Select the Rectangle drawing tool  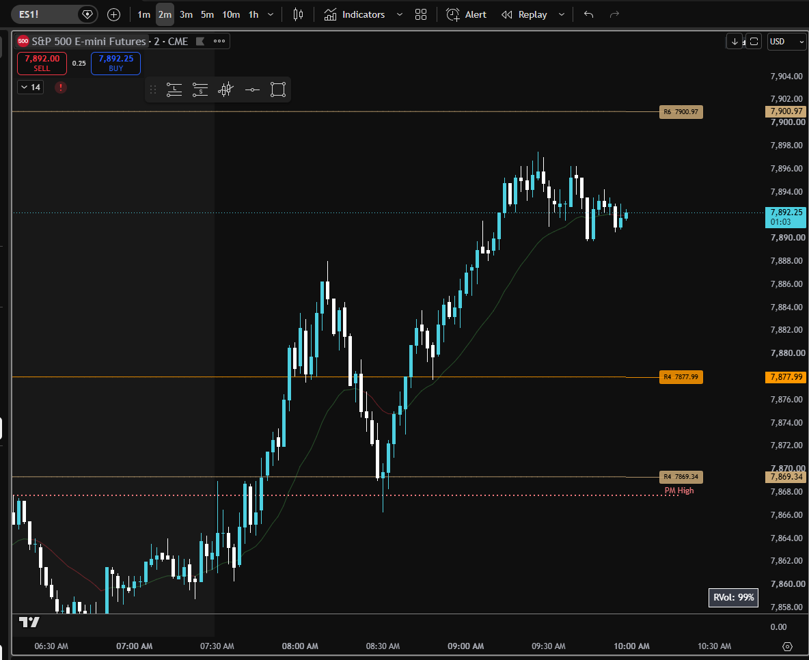[278, 90]
